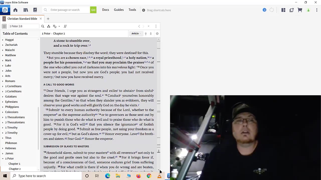Expand Romans in the contents tree
Screen dimensions: 321x180
[x=3, y=81]
